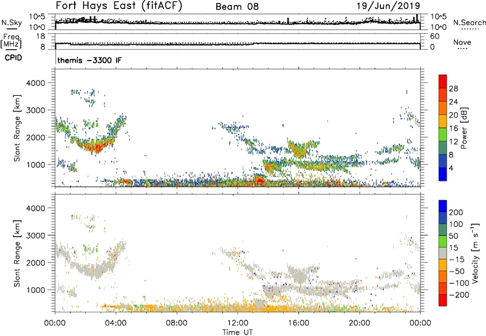Click the 'Velocity [m s⁻¹]' colorbar title

coord(476,253)
